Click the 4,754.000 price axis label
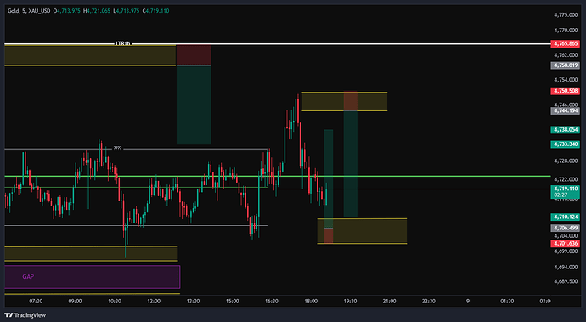The width and height of the screenshot is (586, 322). (566, 80)
